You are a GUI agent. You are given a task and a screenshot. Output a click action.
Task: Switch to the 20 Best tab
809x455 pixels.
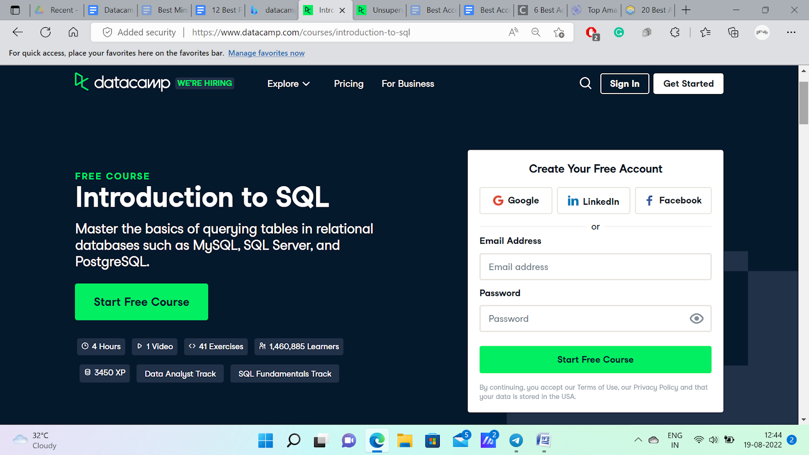pyautogui.click(x=649, y=10)
